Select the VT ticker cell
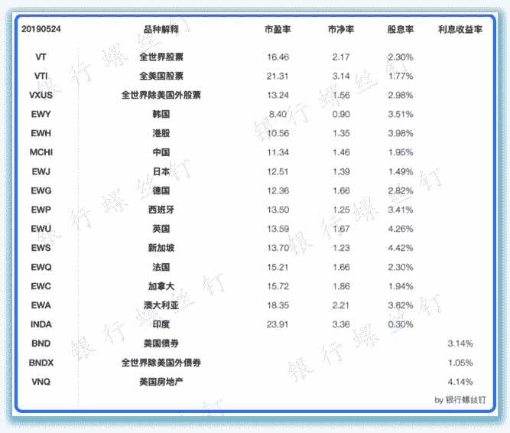The image size is (510, 433). [41, 57]
